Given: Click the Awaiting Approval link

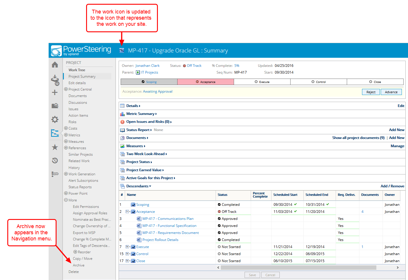Looking at the screenshot, I should pyautogui.click(x=158, y=91).
